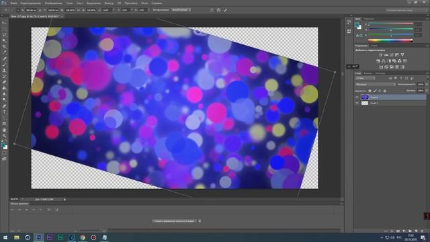Click the Слой 0 layer thumbnail
The width and height of the screenshot is (430, 242).
click(364, 97)
